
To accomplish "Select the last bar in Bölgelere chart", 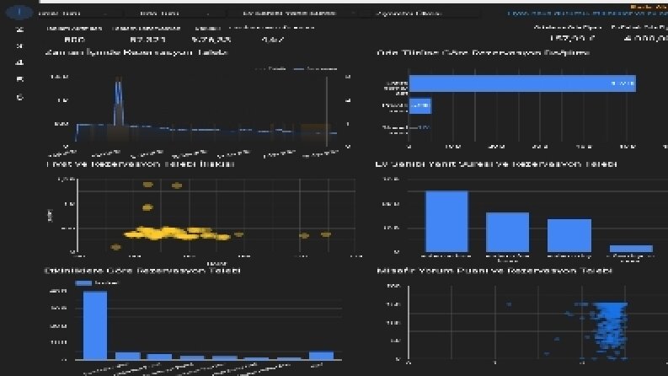I will pyautogui.click(x=321, y=356).
